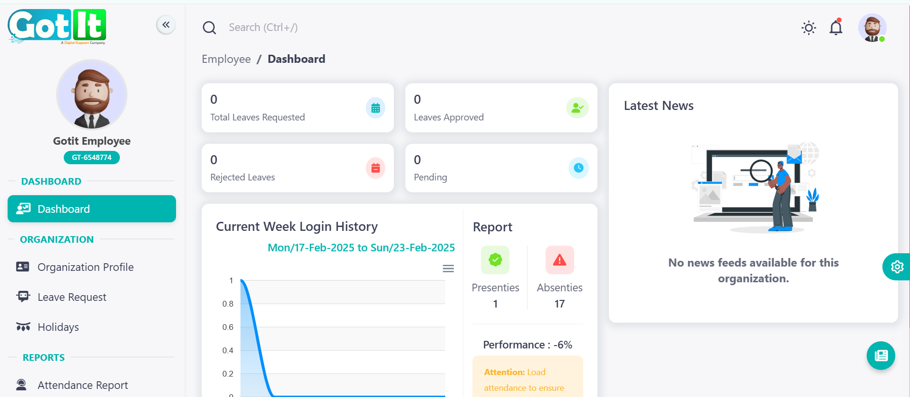Click the search magnifier icon

click(209, 28)
